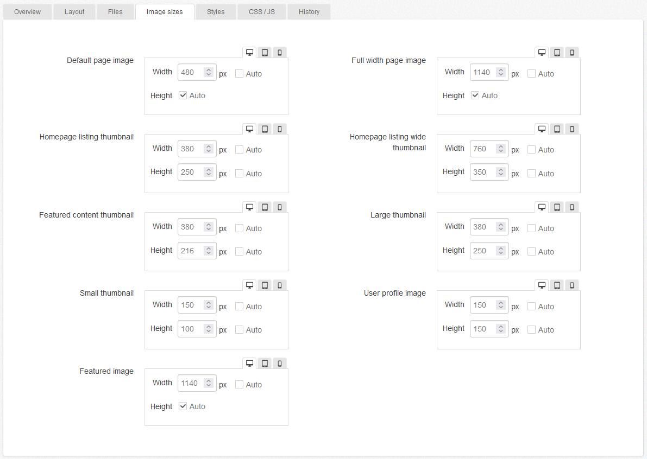Switch to the History tab
The image size is (647, 459).
pos(309,11)
